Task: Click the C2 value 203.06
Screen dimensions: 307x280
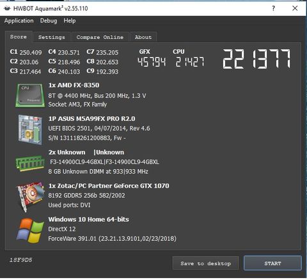Action: point(29,62)
